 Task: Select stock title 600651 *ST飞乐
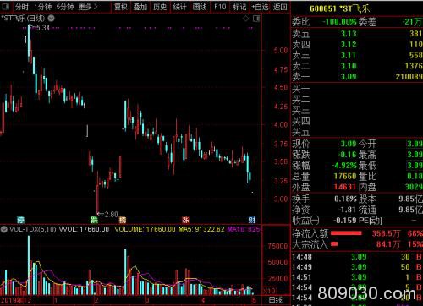[339, 8]
